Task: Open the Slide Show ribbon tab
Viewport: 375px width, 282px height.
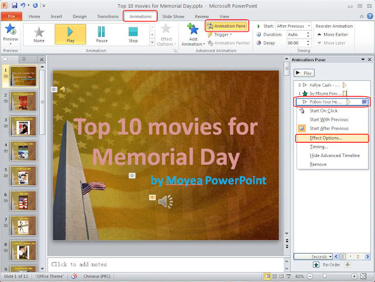Action: pos(173,16)
